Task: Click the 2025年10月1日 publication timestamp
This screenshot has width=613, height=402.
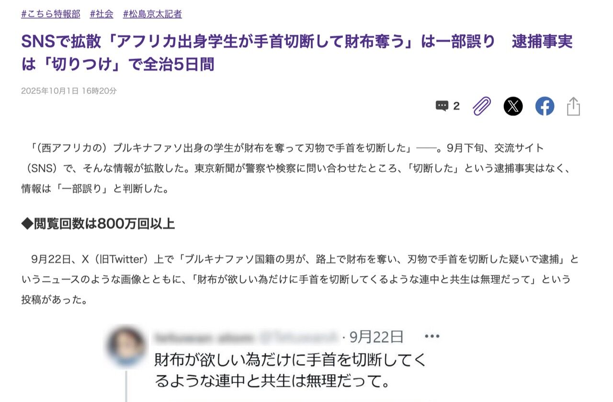Action: 69,91
